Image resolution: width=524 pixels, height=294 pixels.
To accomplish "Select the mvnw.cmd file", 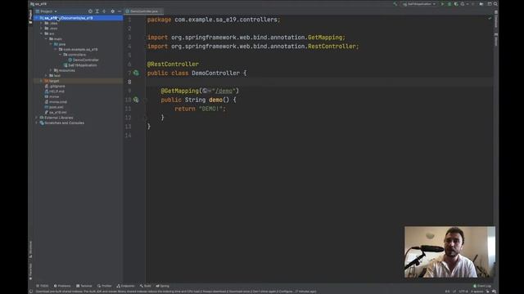I will pyautogui.click(x=56, y=102).
